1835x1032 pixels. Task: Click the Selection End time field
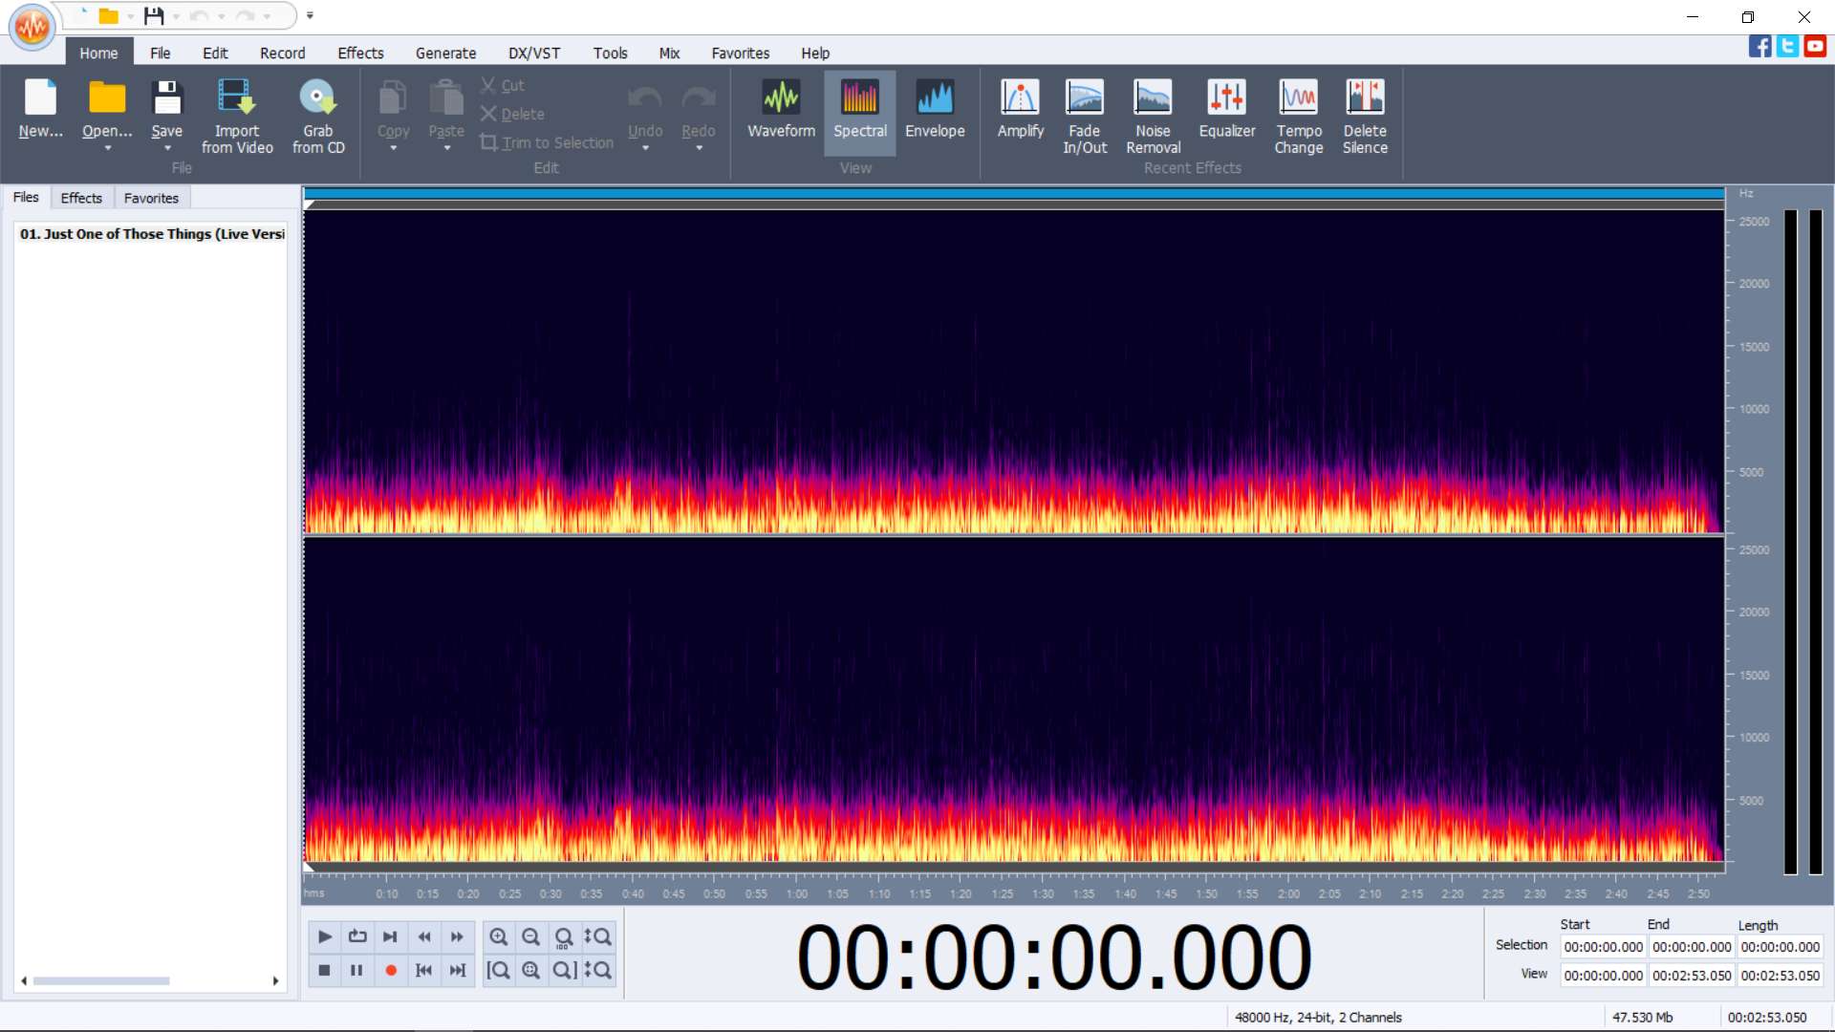[x=1691, y=947]
